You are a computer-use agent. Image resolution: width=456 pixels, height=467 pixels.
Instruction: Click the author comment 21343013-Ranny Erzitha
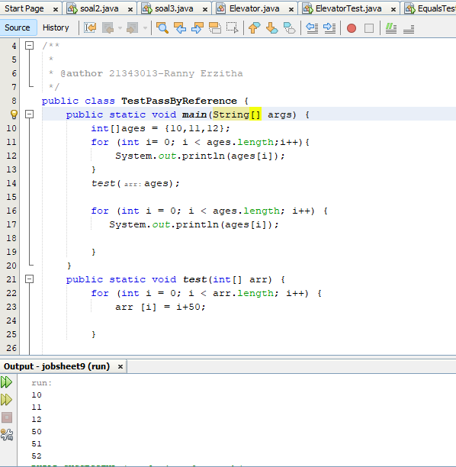[176, 73]
